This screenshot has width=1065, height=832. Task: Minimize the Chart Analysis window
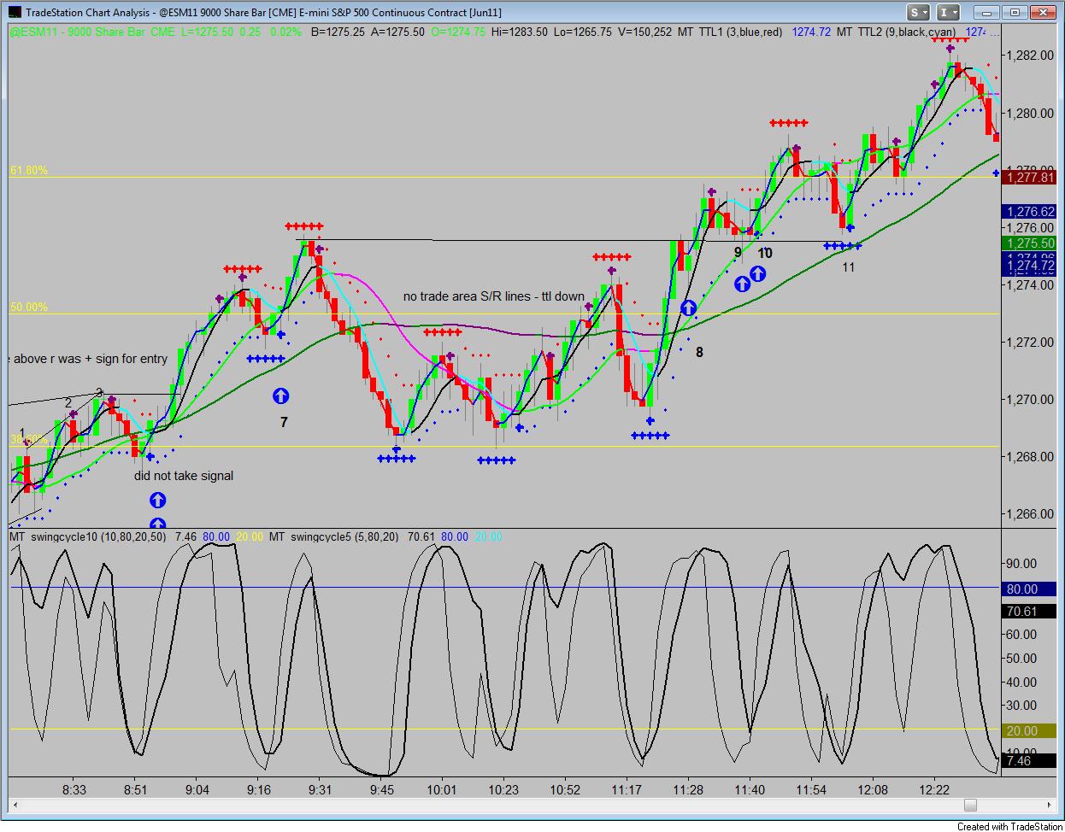click(x=988, y=12)
